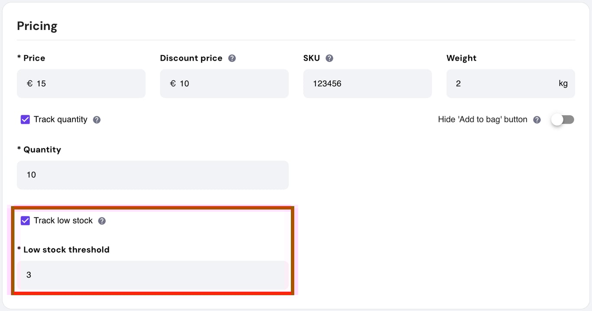Uncheck the Track low stock checkbox

coord(25,220)
